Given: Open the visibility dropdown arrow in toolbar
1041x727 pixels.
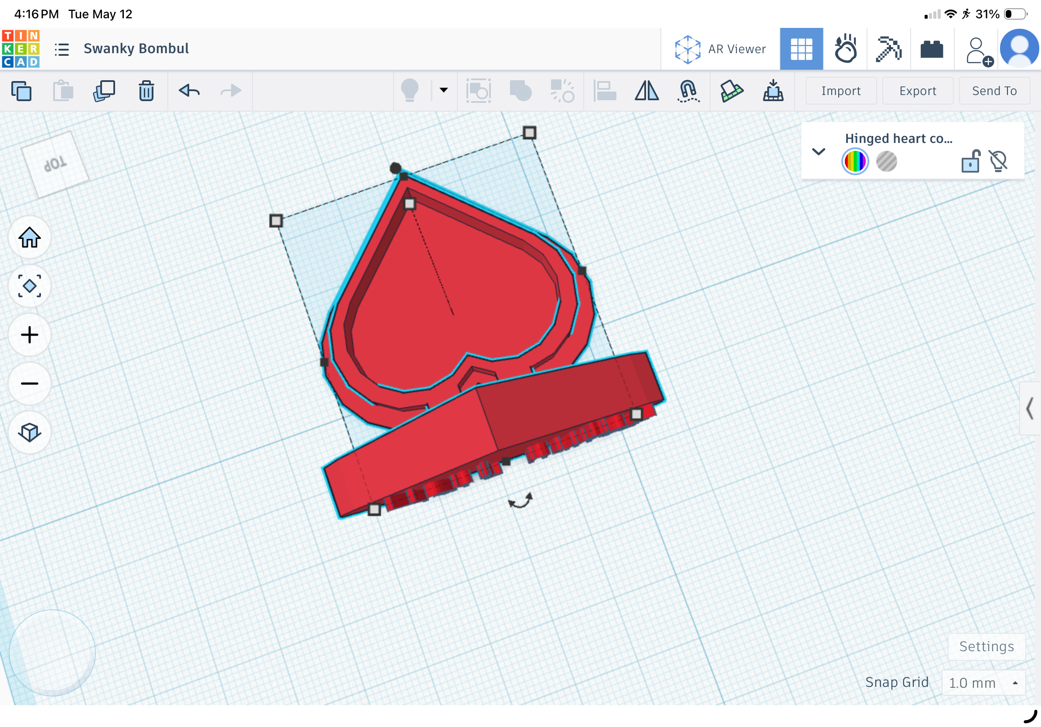Looking at the screenshot, I should 443,90.
